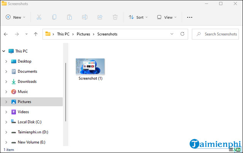Expand the New Volume (E:) node
The height and width of the screenshot is (153, 243).
point(6,142)
